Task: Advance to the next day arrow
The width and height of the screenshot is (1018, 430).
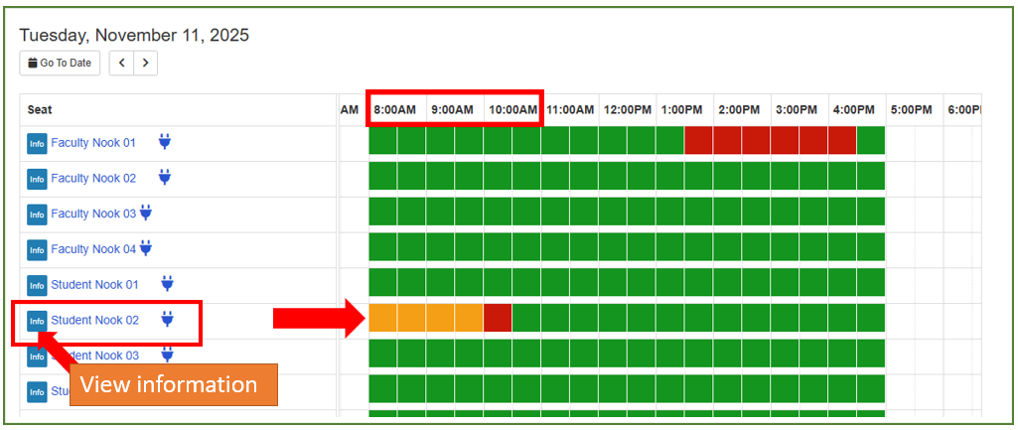Action: pos(145,63)
